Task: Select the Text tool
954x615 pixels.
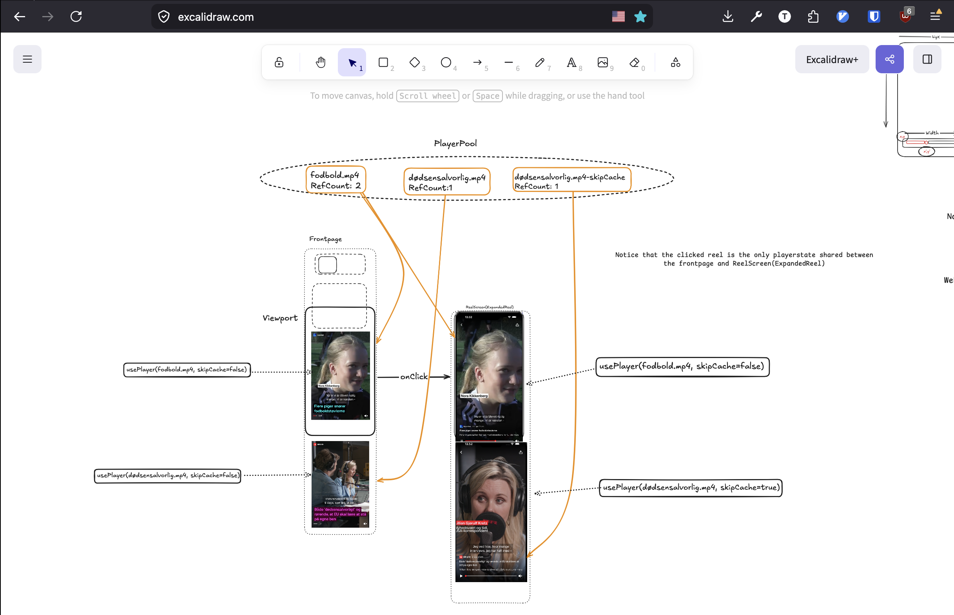Action: pos(571,62)
